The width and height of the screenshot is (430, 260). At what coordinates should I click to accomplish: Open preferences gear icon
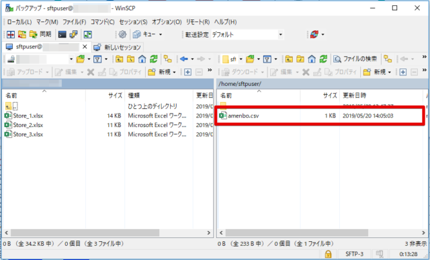point(122,34)
